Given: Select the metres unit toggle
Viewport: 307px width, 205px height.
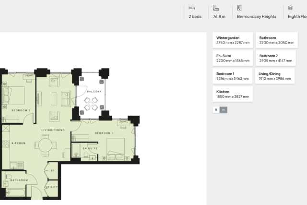Looking at the screenshot, I should (x=224, y=109).
